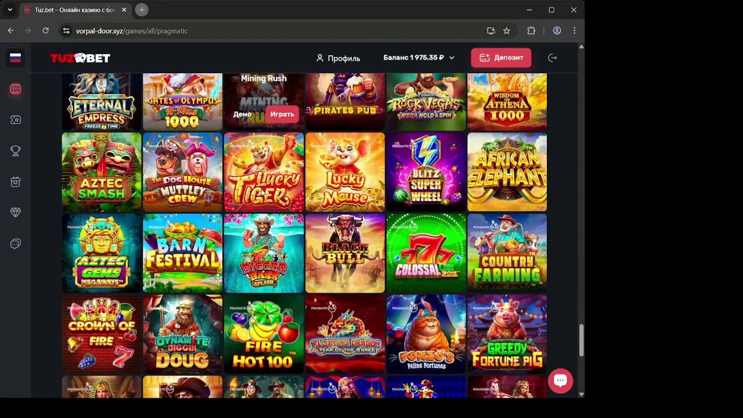The height and width of the screenshot is (418, 743).
Task: Open the Aztec Smash game
Action: (102, 172)
